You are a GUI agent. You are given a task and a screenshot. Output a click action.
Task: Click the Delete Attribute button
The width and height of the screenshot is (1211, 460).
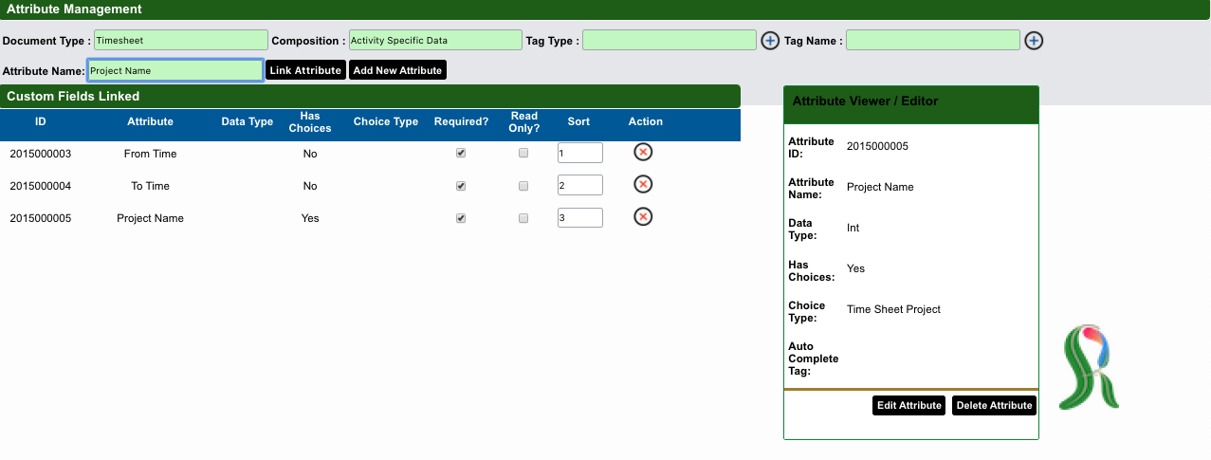pos(994,405)
